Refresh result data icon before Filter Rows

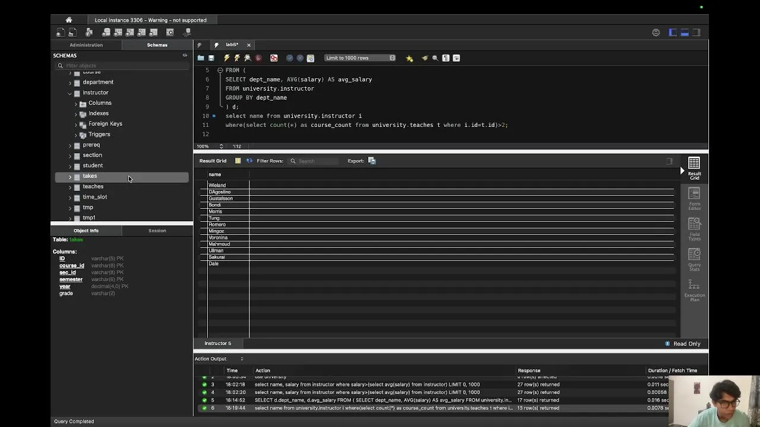pos(249,161)
